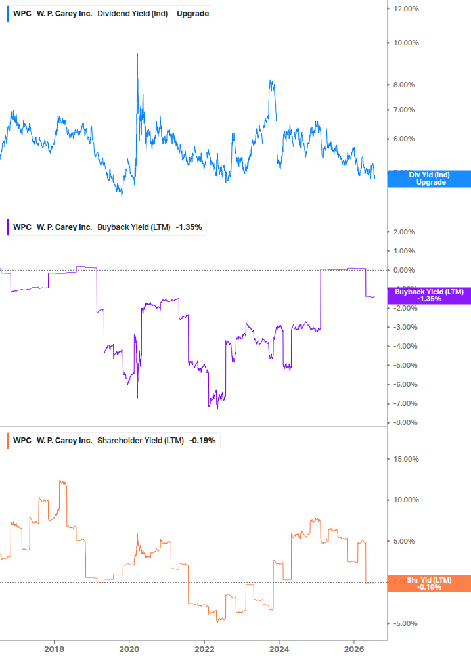Click the orange color bar of Shareholder Yield legend
The height and width of the screenshot is (660, 471).
[x=8, y=441]
